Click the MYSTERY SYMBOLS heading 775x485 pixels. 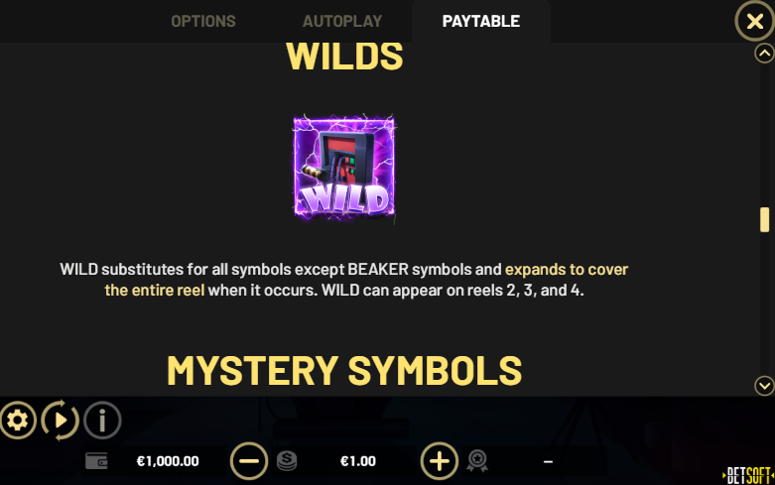(344, 370)
